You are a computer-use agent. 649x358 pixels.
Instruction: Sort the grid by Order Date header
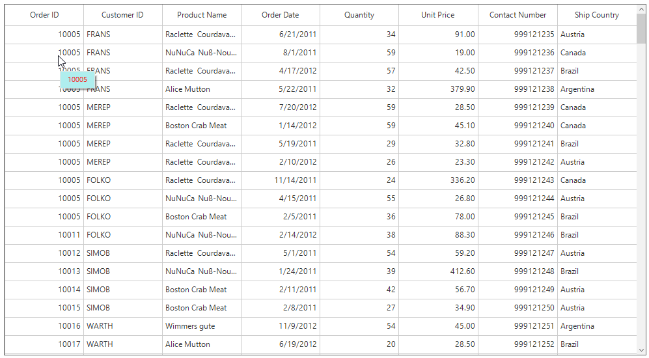(x=281, y=15)
